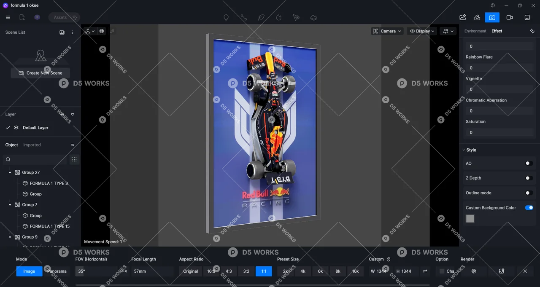Collapse Group 27 in object tree

(x=10, y=172)
